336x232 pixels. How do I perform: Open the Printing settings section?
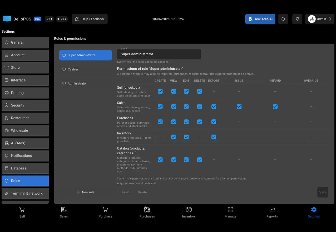pyautogui.click(x=25, y=93)
